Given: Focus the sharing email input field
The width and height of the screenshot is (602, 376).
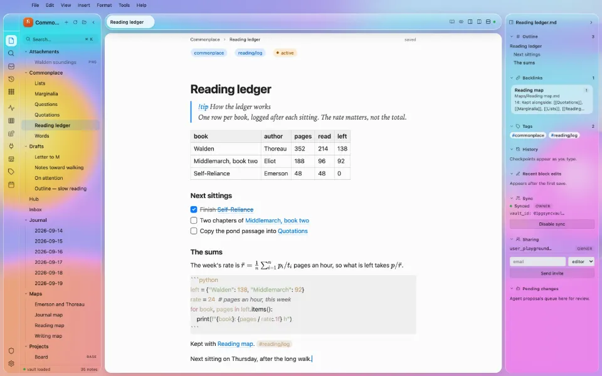Looking at the screenshot, I should point(537,262).
